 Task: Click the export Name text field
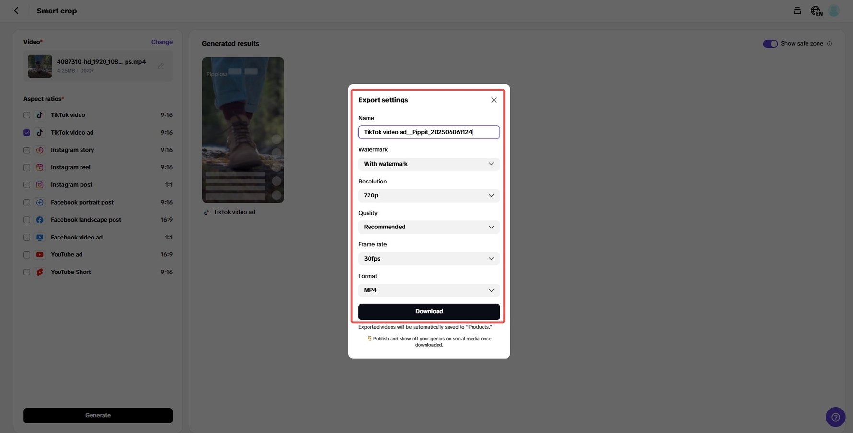point(429,132)
